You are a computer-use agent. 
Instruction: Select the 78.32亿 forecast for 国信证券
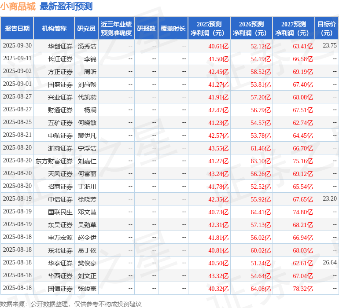click(303, 289)
